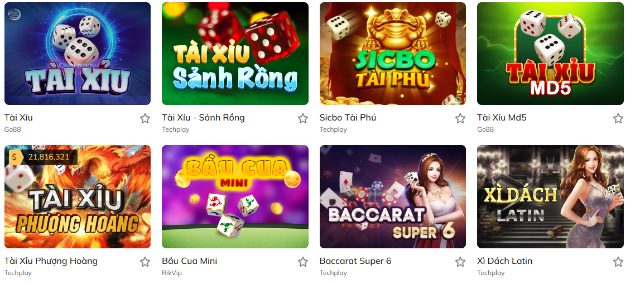
Task: Click the 21,816,321 jackpot badge
Action: 43,157
